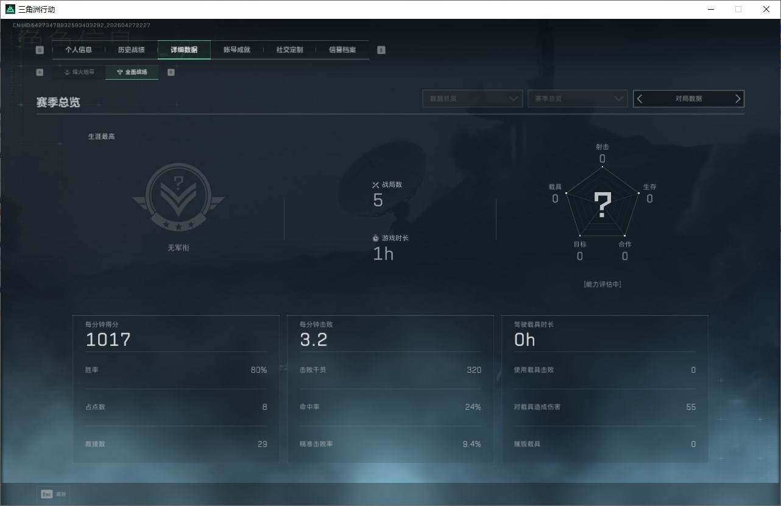Viewport: 781px width, 506px height.
Task: Click the 游戏时长 value 1h
Action: coord(383,254)
